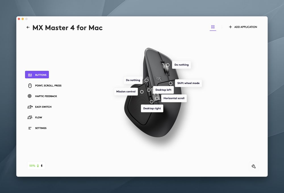Select the scroll wheel hotspot circle

click(168, 65)
